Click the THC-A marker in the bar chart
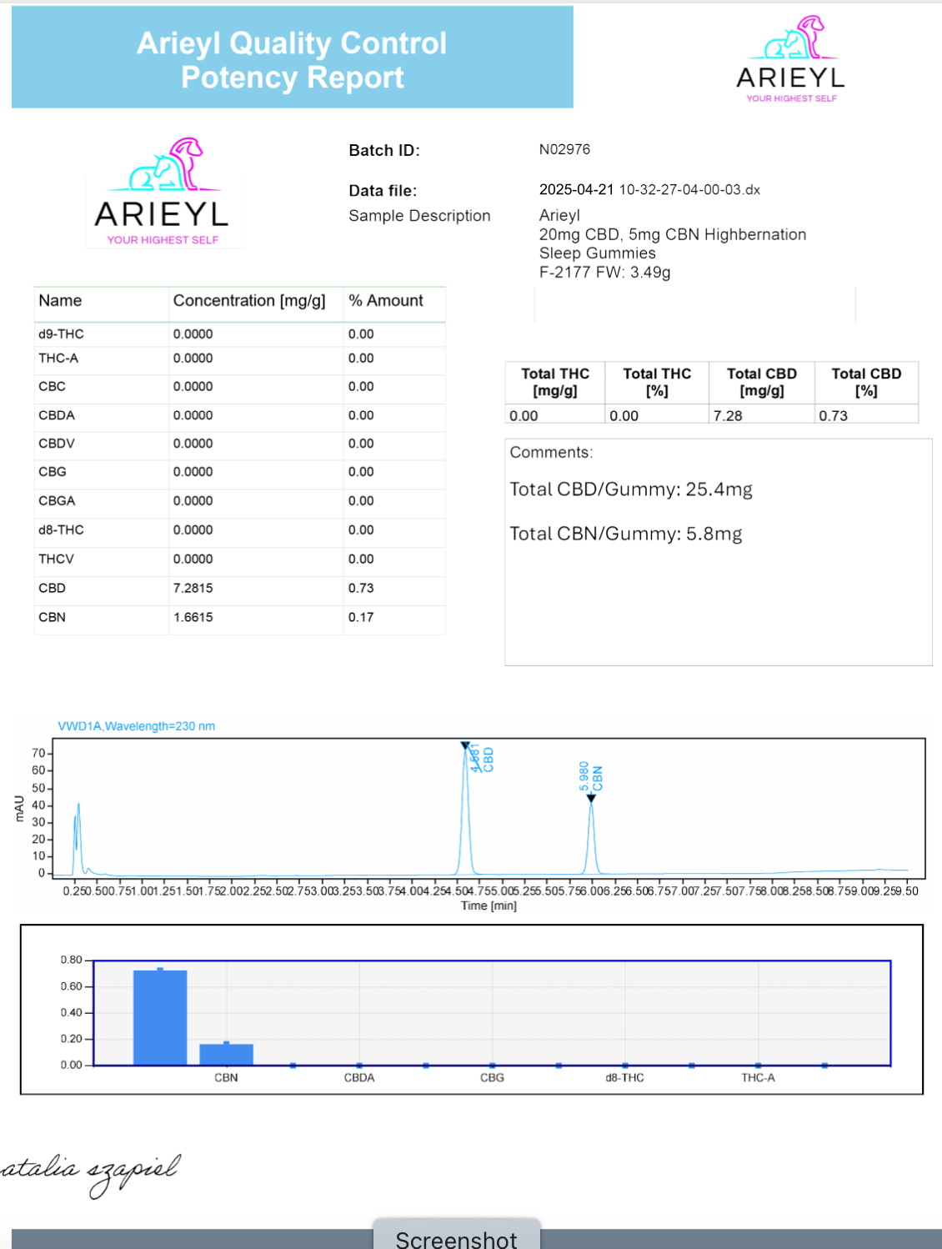 click(758, 1066)
